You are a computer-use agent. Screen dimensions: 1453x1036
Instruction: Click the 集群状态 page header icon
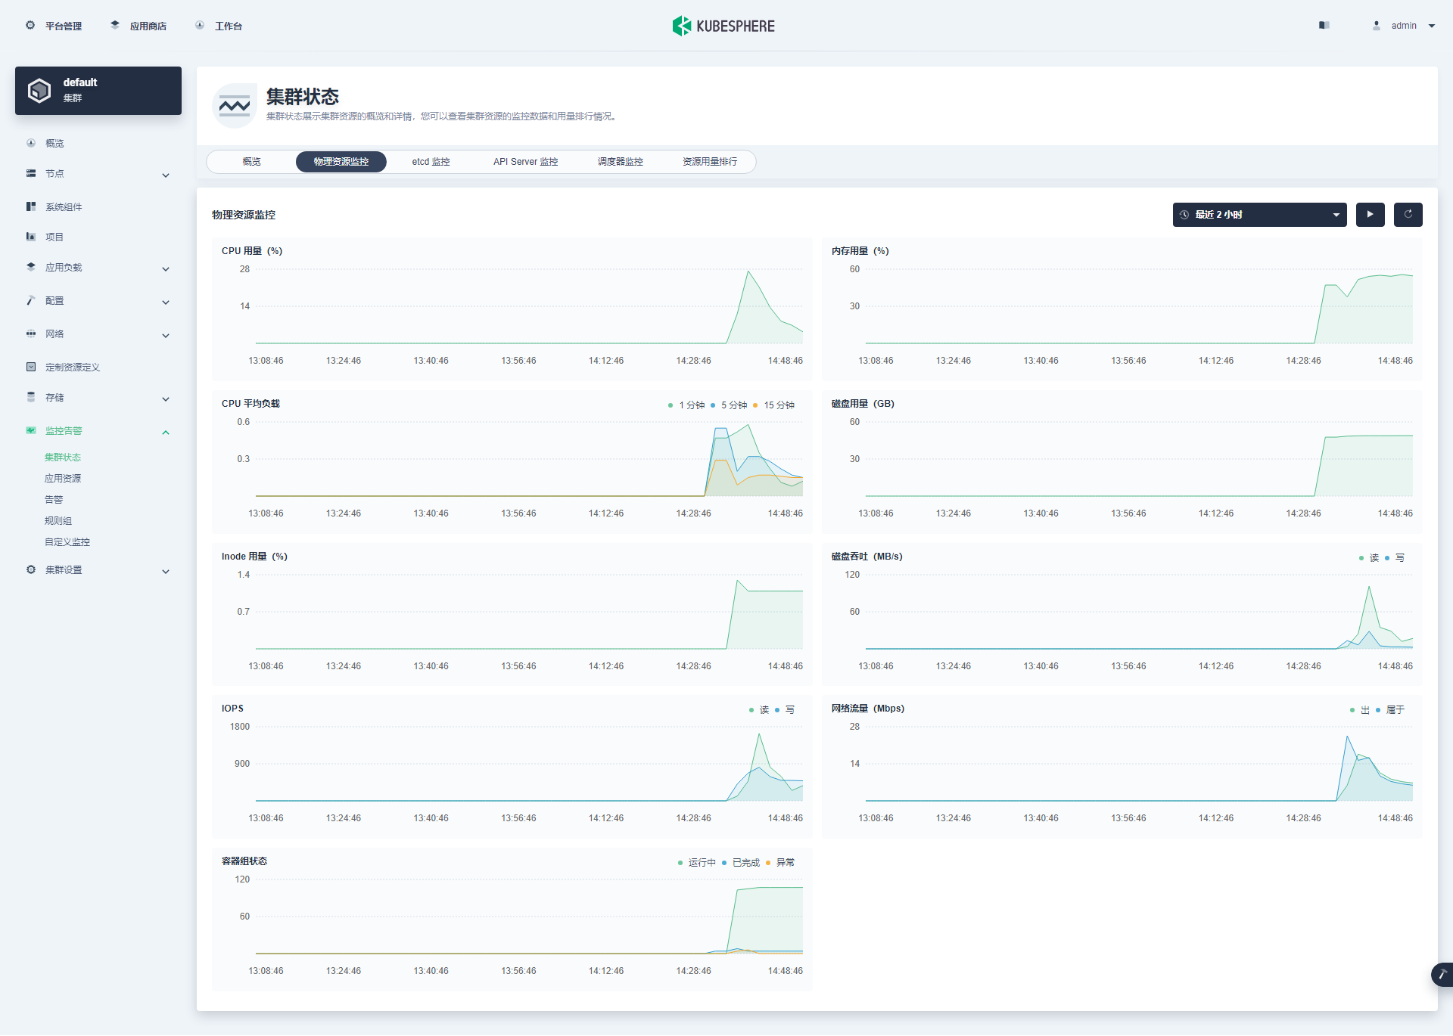235,106
